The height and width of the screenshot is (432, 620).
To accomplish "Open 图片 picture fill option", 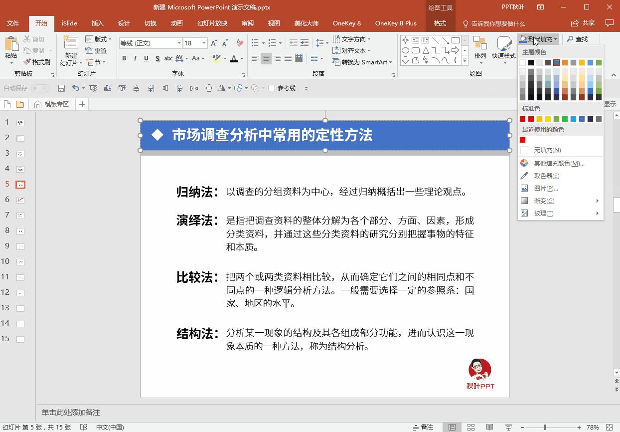I will click(x=546, y=188).
